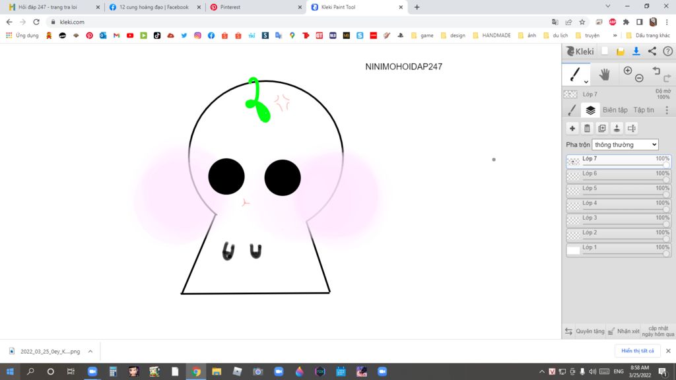
Task: Duplicate the current layer icon
Action: tap(602, 129)
